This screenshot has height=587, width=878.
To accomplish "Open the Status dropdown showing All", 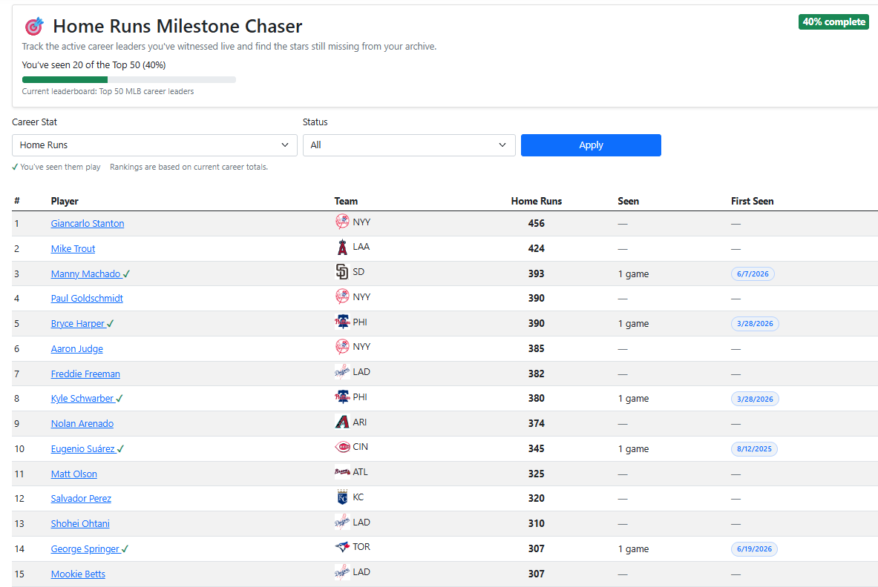I will click(409, 145).
